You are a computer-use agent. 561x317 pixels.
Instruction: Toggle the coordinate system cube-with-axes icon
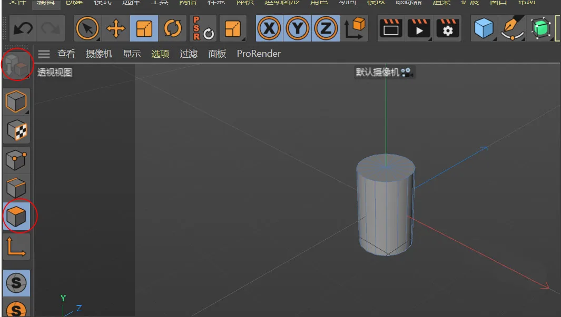[x=354, y=28]
